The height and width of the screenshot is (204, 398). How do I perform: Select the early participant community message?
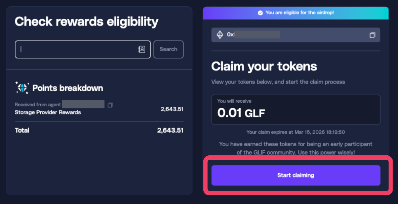296,148
